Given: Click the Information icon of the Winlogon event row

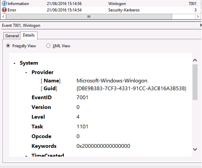Looking at the screenshot, I should [4, 3].
